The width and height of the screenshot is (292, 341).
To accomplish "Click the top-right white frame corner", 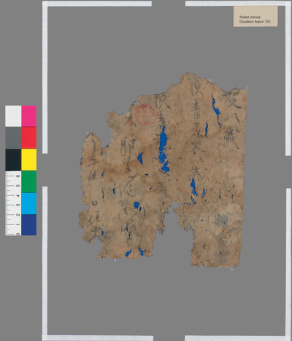I will [x=288, y=4].
